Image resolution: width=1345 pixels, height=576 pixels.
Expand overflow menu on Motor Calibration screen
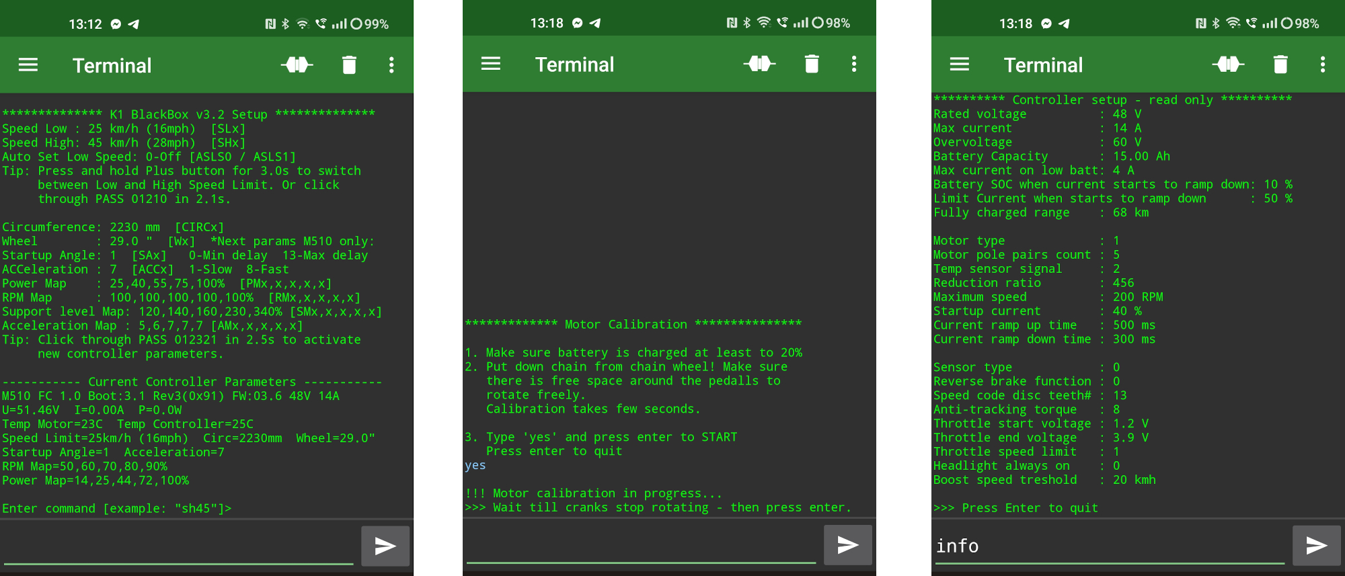(x=854, y=64)
